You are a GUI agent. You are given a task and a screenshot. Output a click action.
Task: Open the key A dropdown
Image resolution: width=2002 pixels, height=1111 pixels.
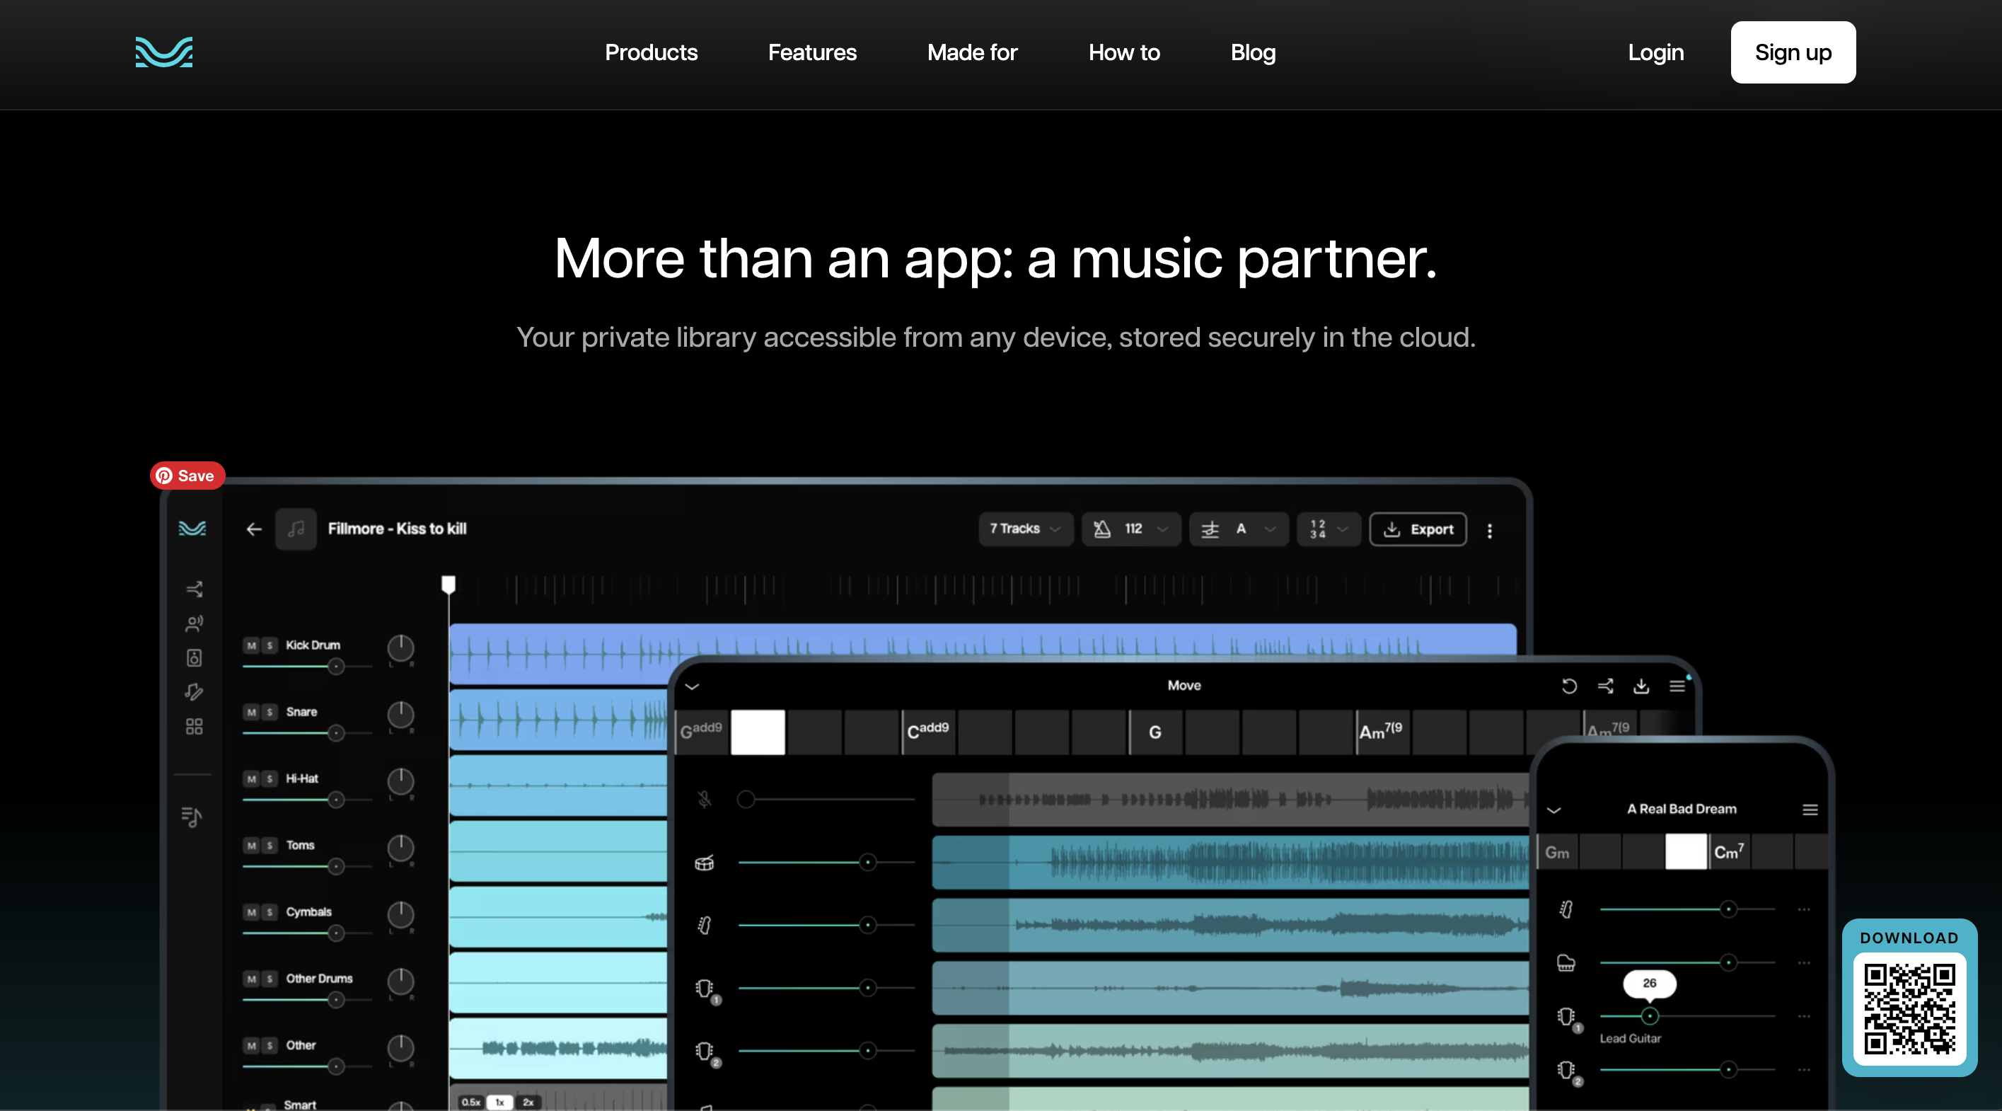(x=1239, y=529)
